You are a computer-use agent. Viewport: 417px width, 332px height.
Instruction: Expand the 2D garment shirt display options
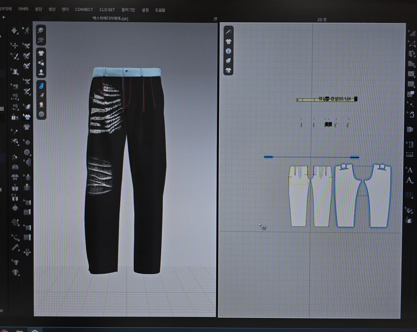click(x=228, y=42)
